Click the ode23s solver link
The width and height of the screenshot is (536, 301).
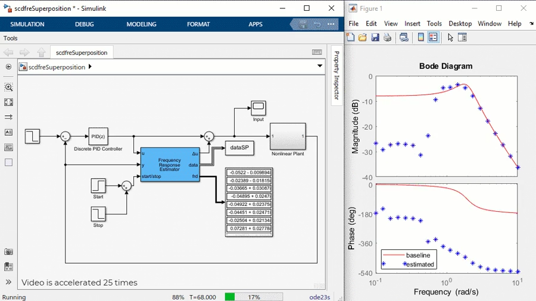tap(320, 297)
